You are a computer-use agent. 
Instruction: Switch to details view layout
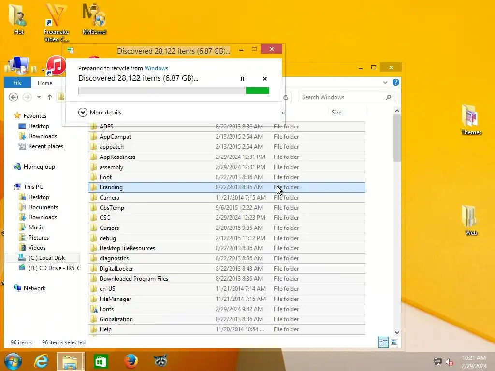coord(383,342)
